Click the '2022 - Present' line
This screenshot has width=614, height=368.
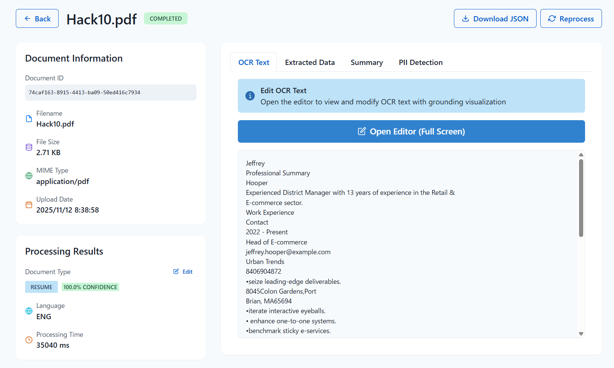click(x=267, y=232)
